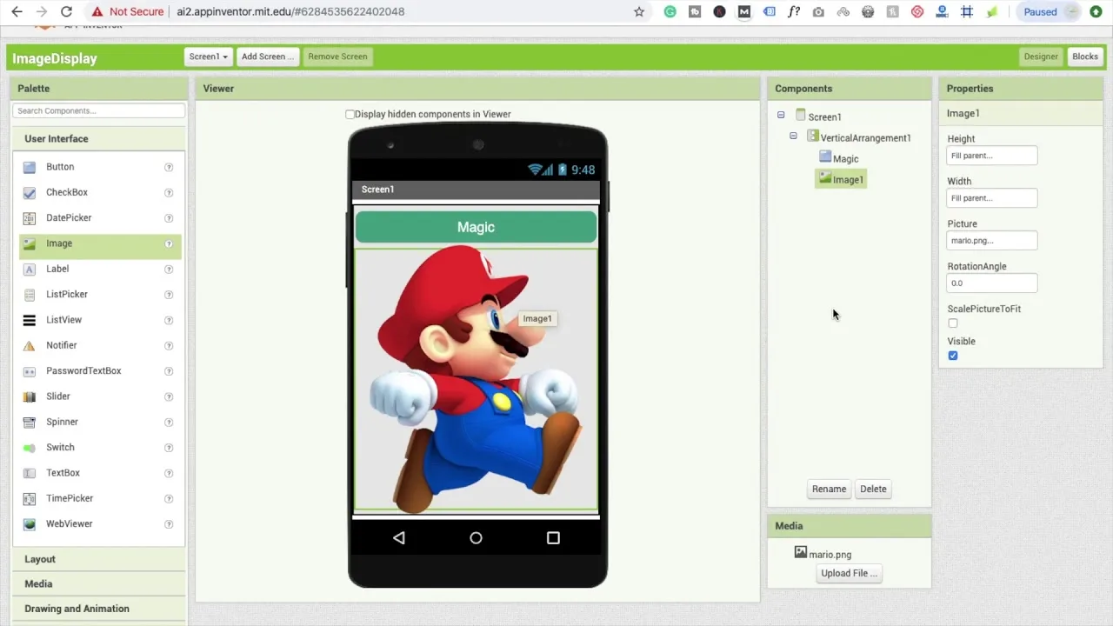Switch to the Blocks editor view
1113x626 pixels.
[1084, 57]
